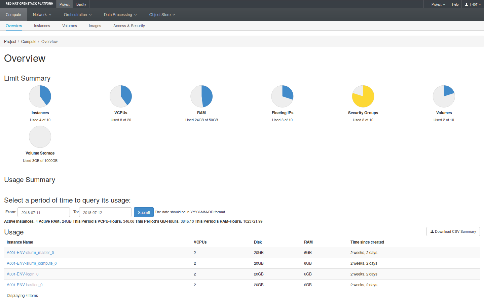Click the VCPUs usage pie chart

tap(121, 96)
